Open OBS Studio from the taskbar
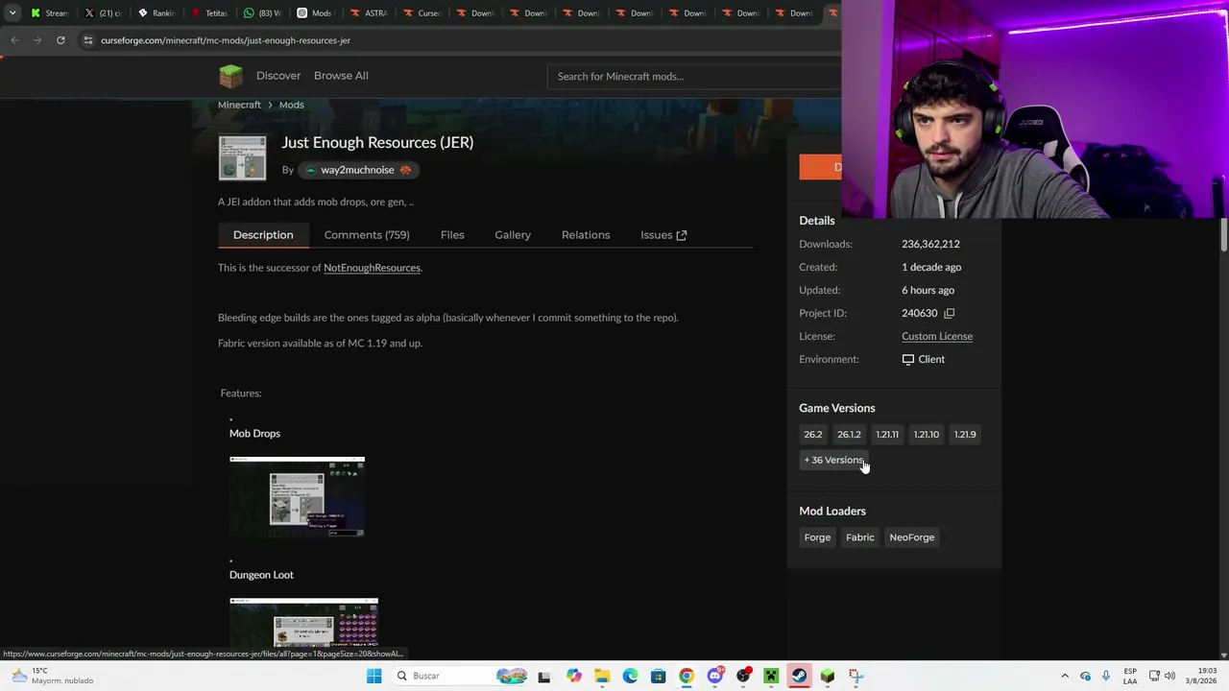This screenshot has width=1229, height=691. click(743, 676)
